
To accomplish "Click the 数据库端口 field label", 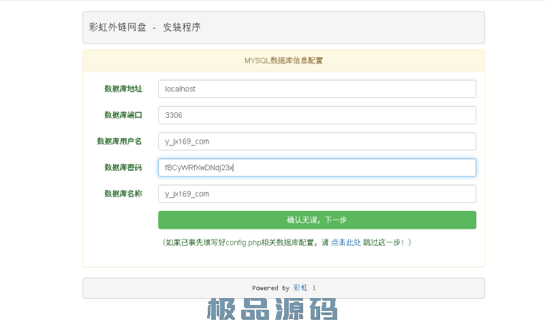I will click(x=123, y=115).
